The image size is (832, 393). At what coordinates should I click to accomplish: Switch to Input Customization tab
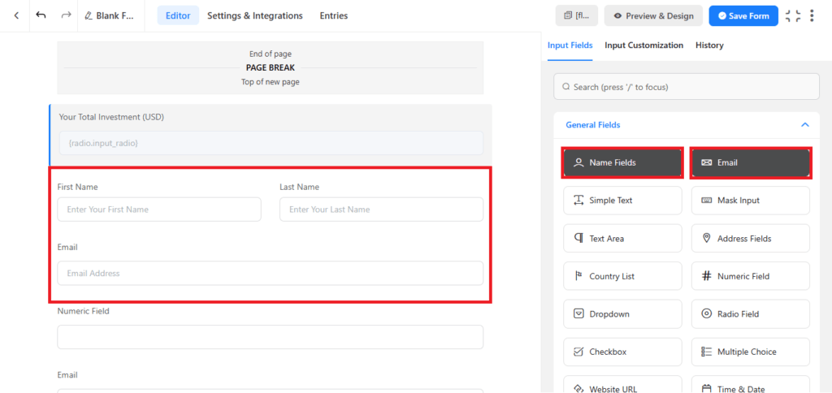coord(643,45)
